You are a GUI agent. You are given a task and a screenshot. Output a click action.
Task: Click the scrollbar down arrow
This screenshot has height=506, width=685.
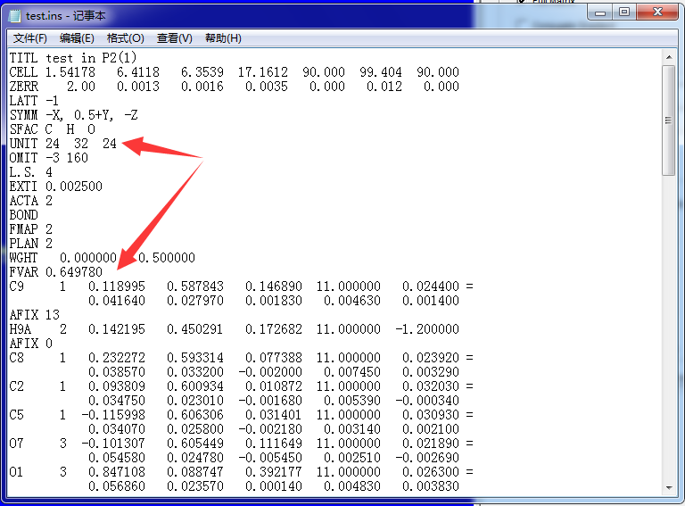pyautogui.click(x=669, y=487)
